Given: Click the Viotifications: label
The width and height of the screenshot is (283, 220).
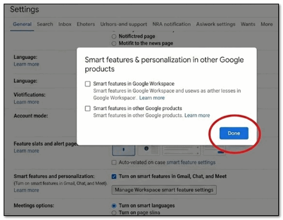Looking at the screenshot, I should (30, 94).
